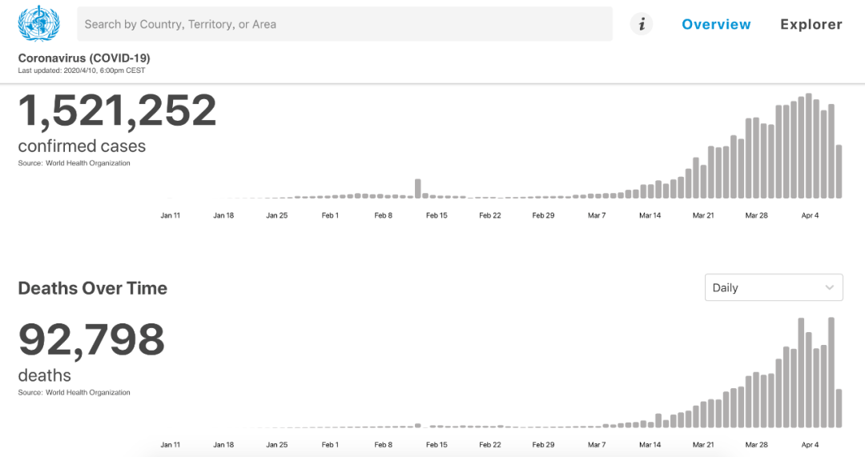Image resolution: width=865 pixels, height=457 pixels.
Task: Click the search field for countries
Action: pyautogui.click(x=344, y=24)
